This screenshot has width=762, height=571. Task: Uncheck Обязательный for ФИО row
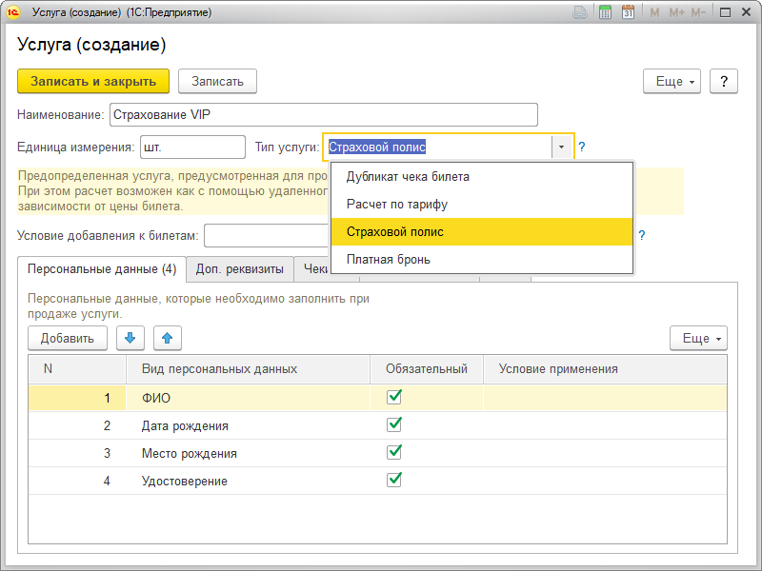click(x=394, y=398)
